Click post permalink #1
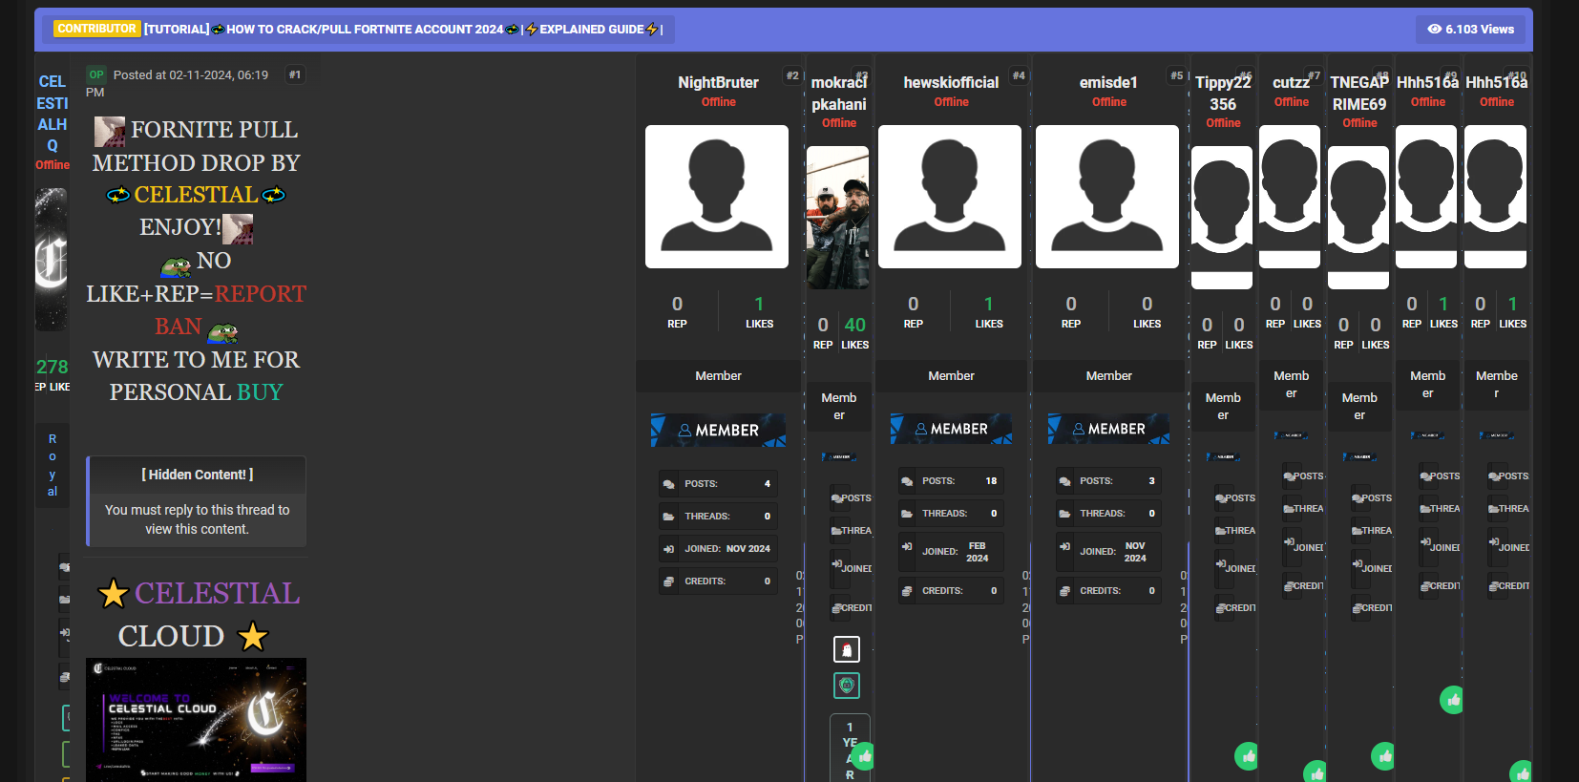Image resolution: width=1579 pixels, height=782 pixels. (295, 74)
